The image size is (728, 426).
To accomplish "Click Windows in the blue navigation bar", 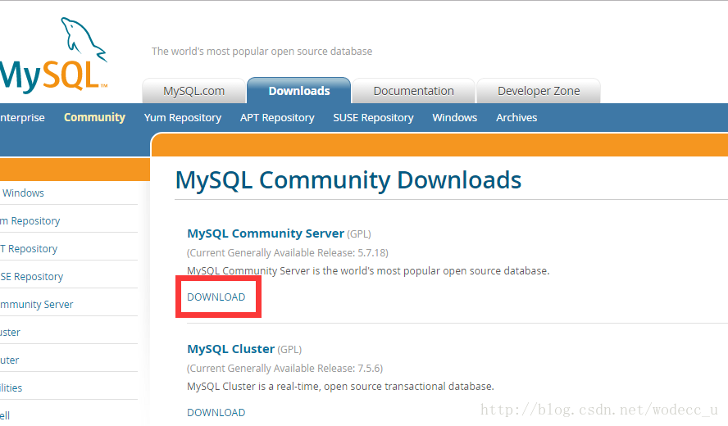I will [x=454, y=118].
